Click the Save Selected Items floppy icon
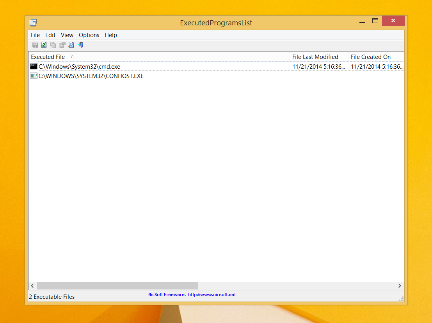This screenshot has height=323, width=432. 35,45
